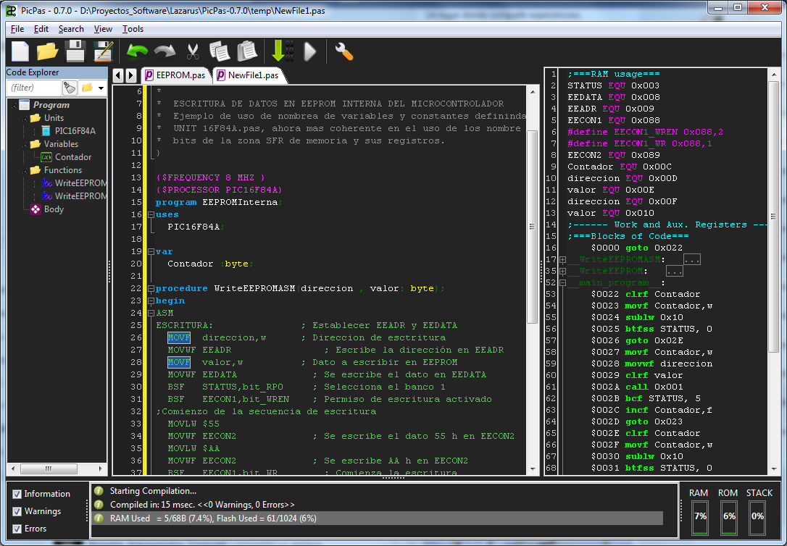
Task: Click the RAM usage gauge showing 7%
Action: click(699, 518)
